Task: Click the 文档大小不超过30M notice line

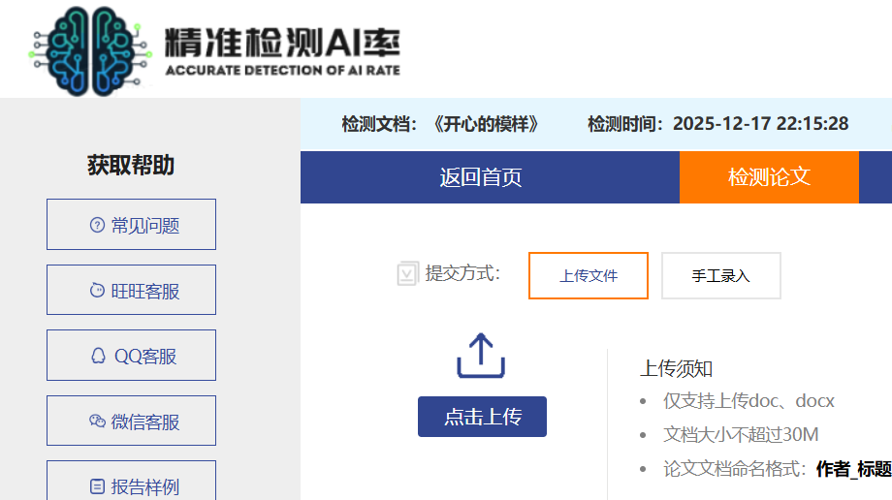Action: [741, 435]
